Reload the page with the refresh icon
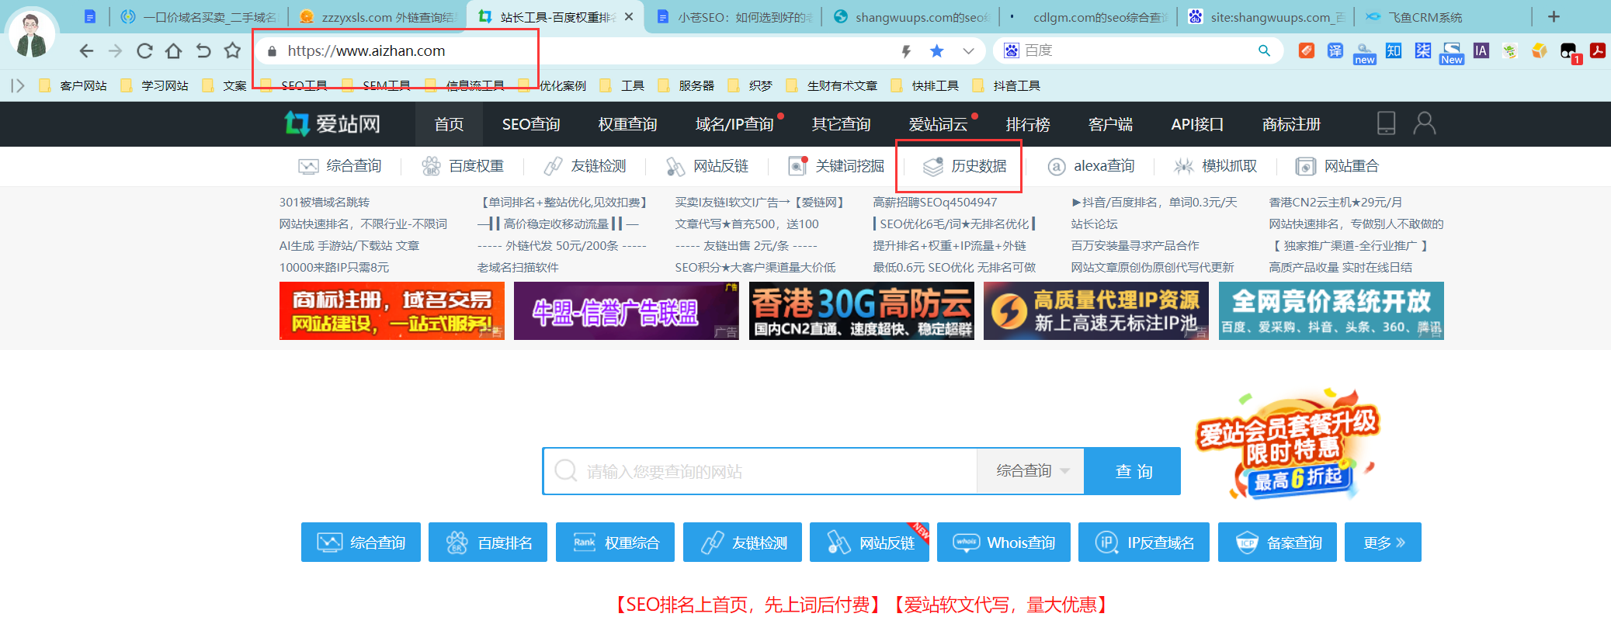 point(144,51)
